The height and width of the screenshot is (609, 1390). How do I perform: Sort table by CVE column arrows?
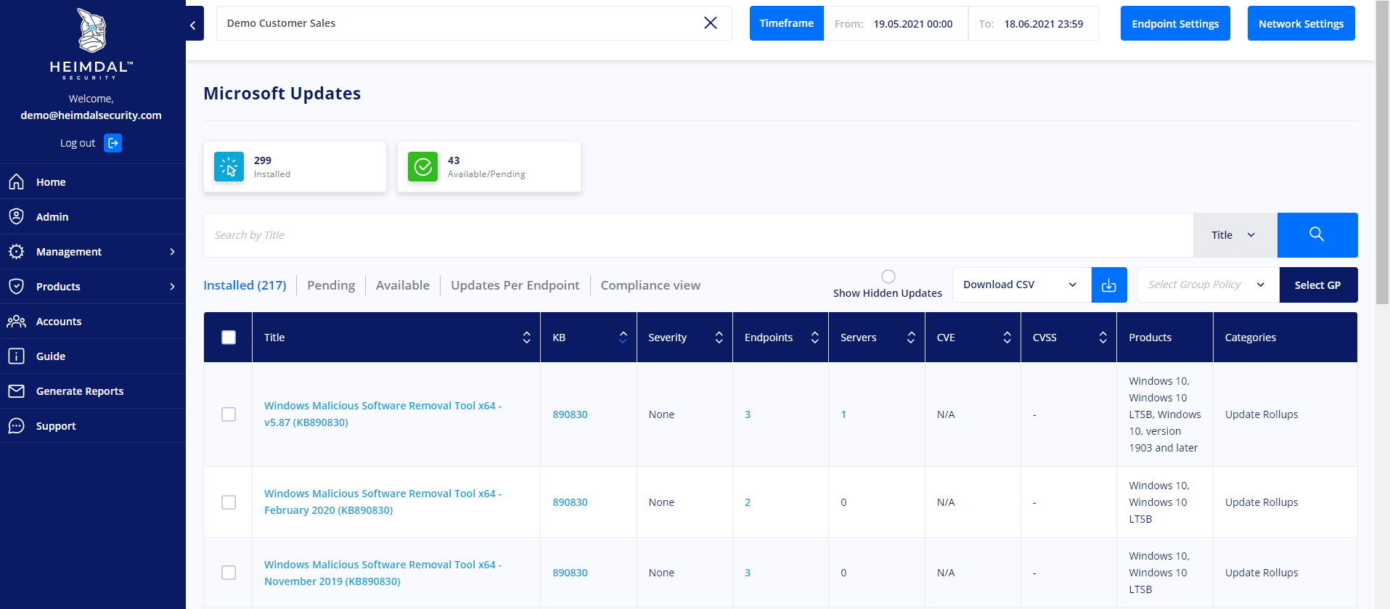coord(1007,338)
